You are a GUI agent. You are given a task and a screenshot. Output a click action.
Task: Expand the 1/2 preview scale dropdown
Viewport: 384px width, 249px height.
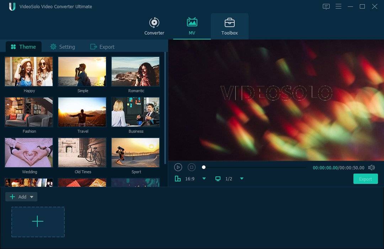tap(242, 179)
